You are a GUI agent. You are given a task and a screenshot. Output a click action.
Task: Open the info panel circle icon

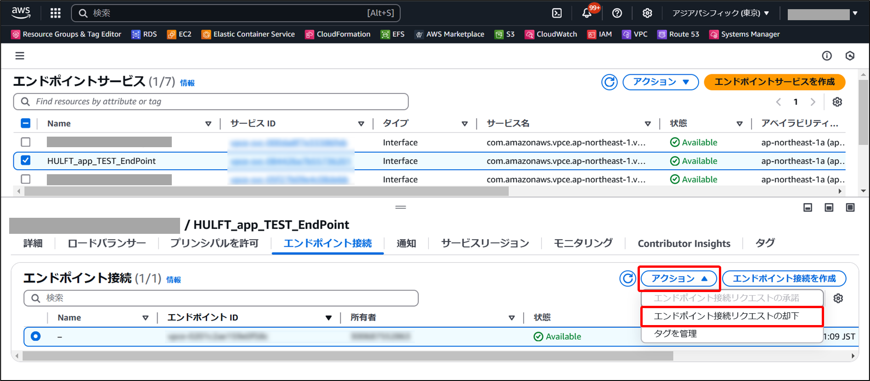827,56
